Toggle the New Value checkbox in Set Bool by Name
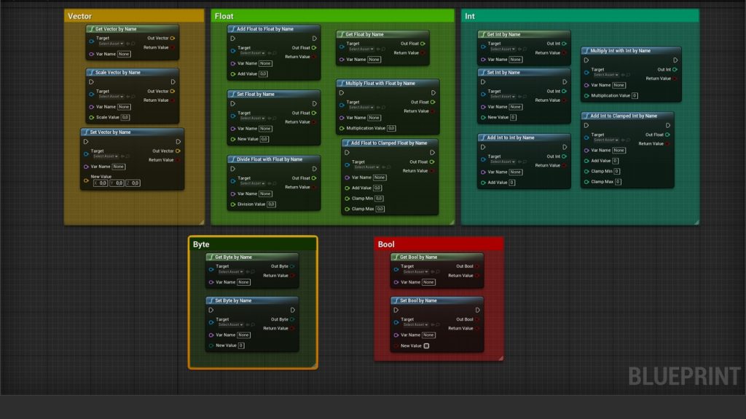746x419 pixels. coord(426,346)
